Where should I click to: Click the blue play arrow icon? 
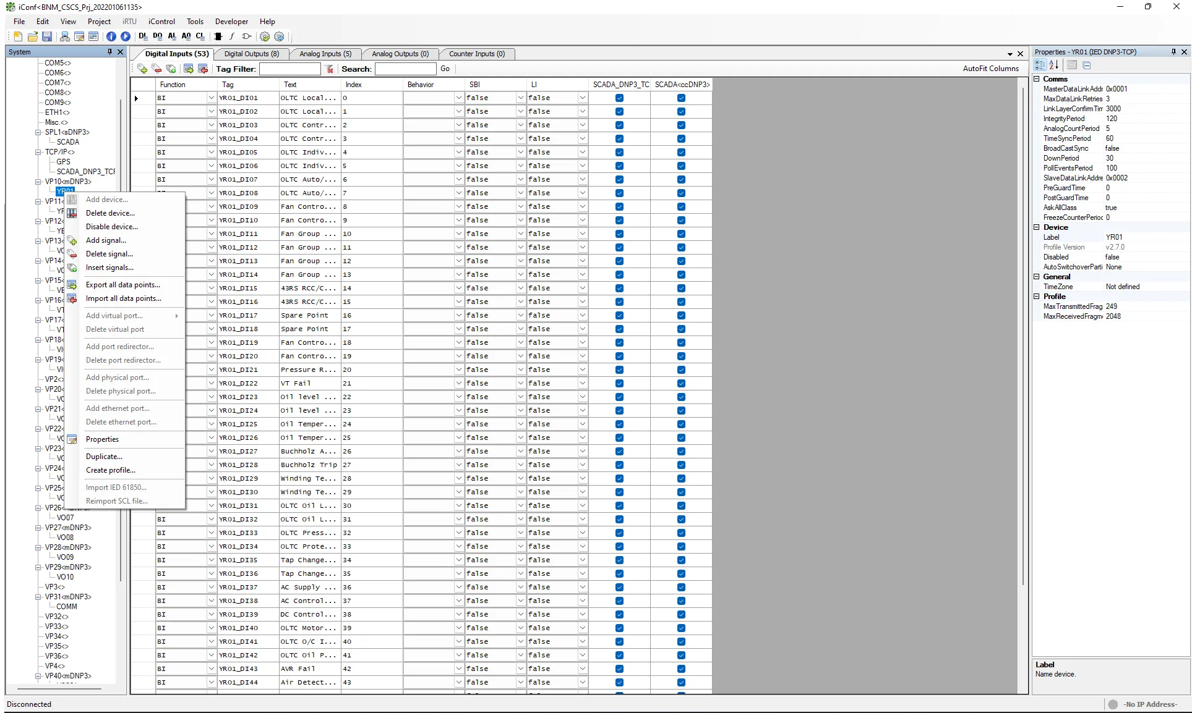(126, 37)
